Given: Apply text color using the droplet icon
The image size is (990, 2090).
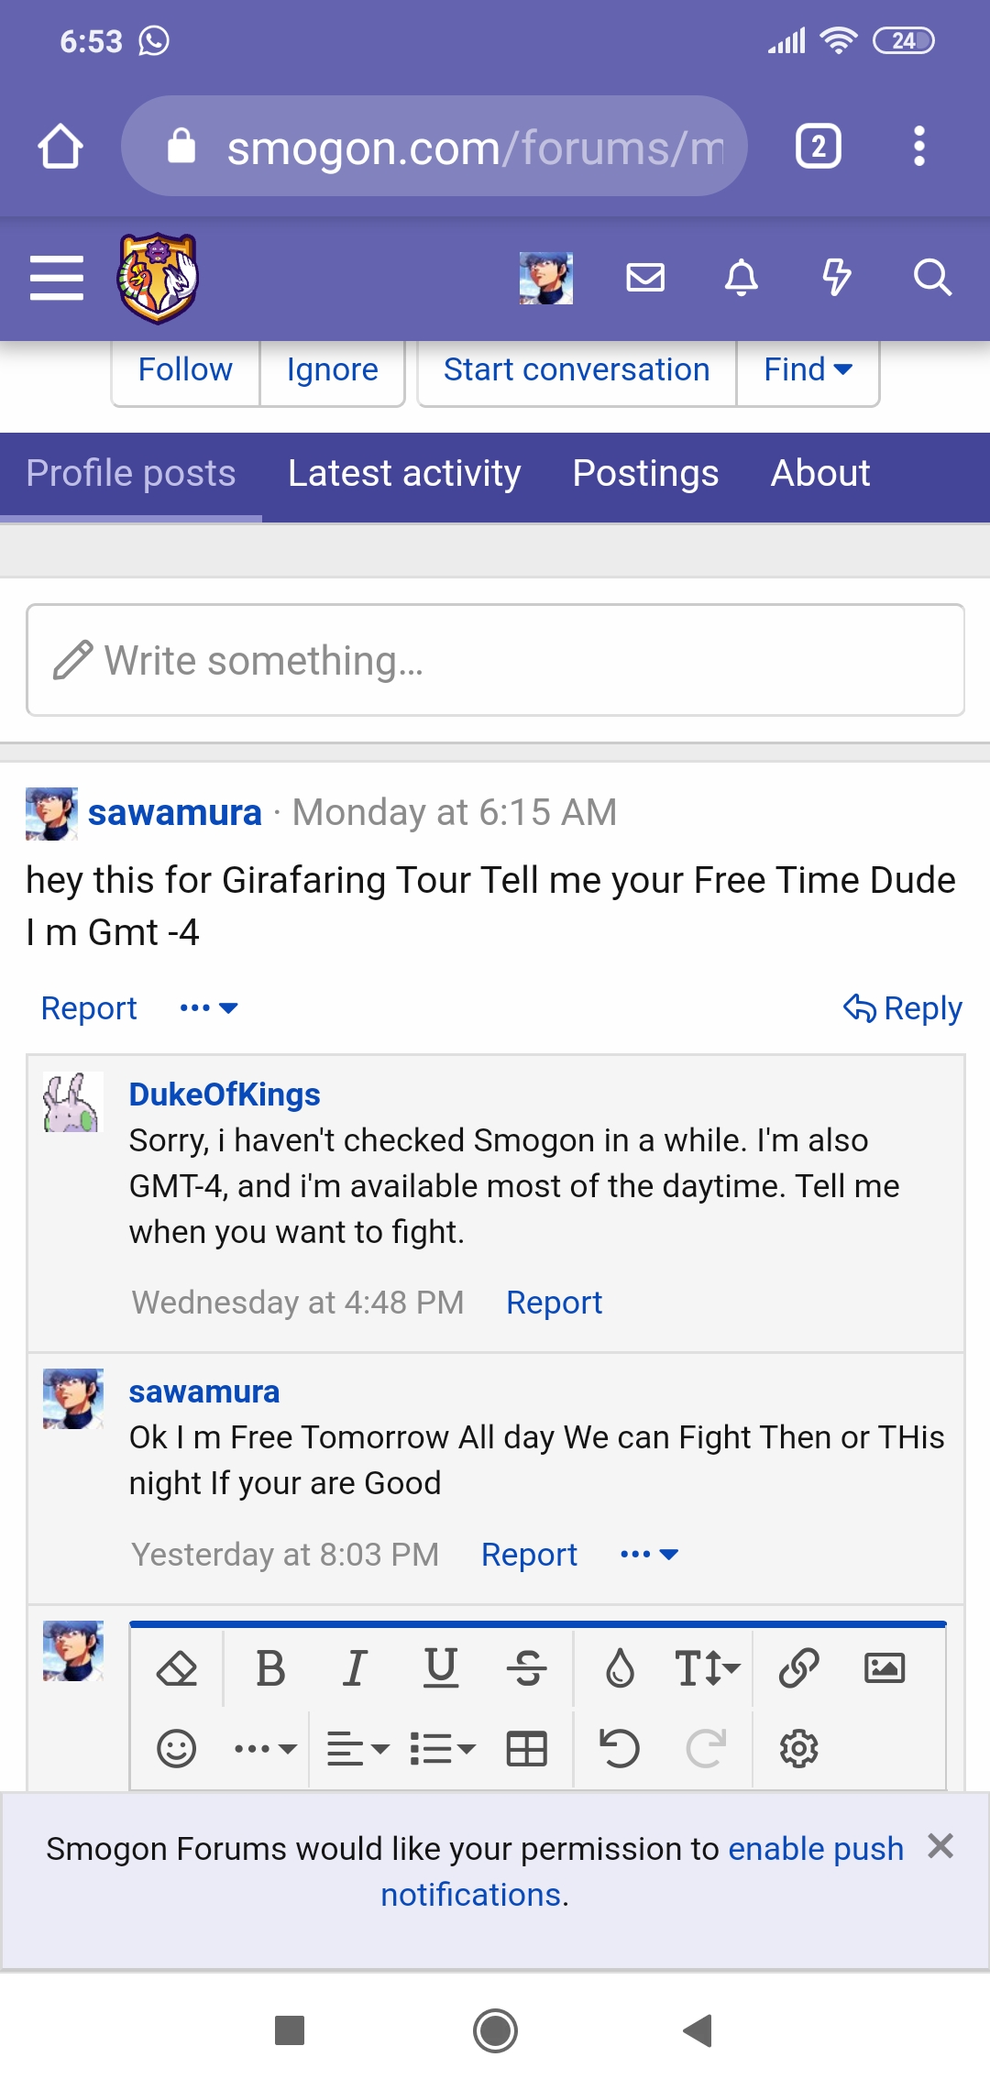Looking at the screenshot, I should (x=621, y=1666).
